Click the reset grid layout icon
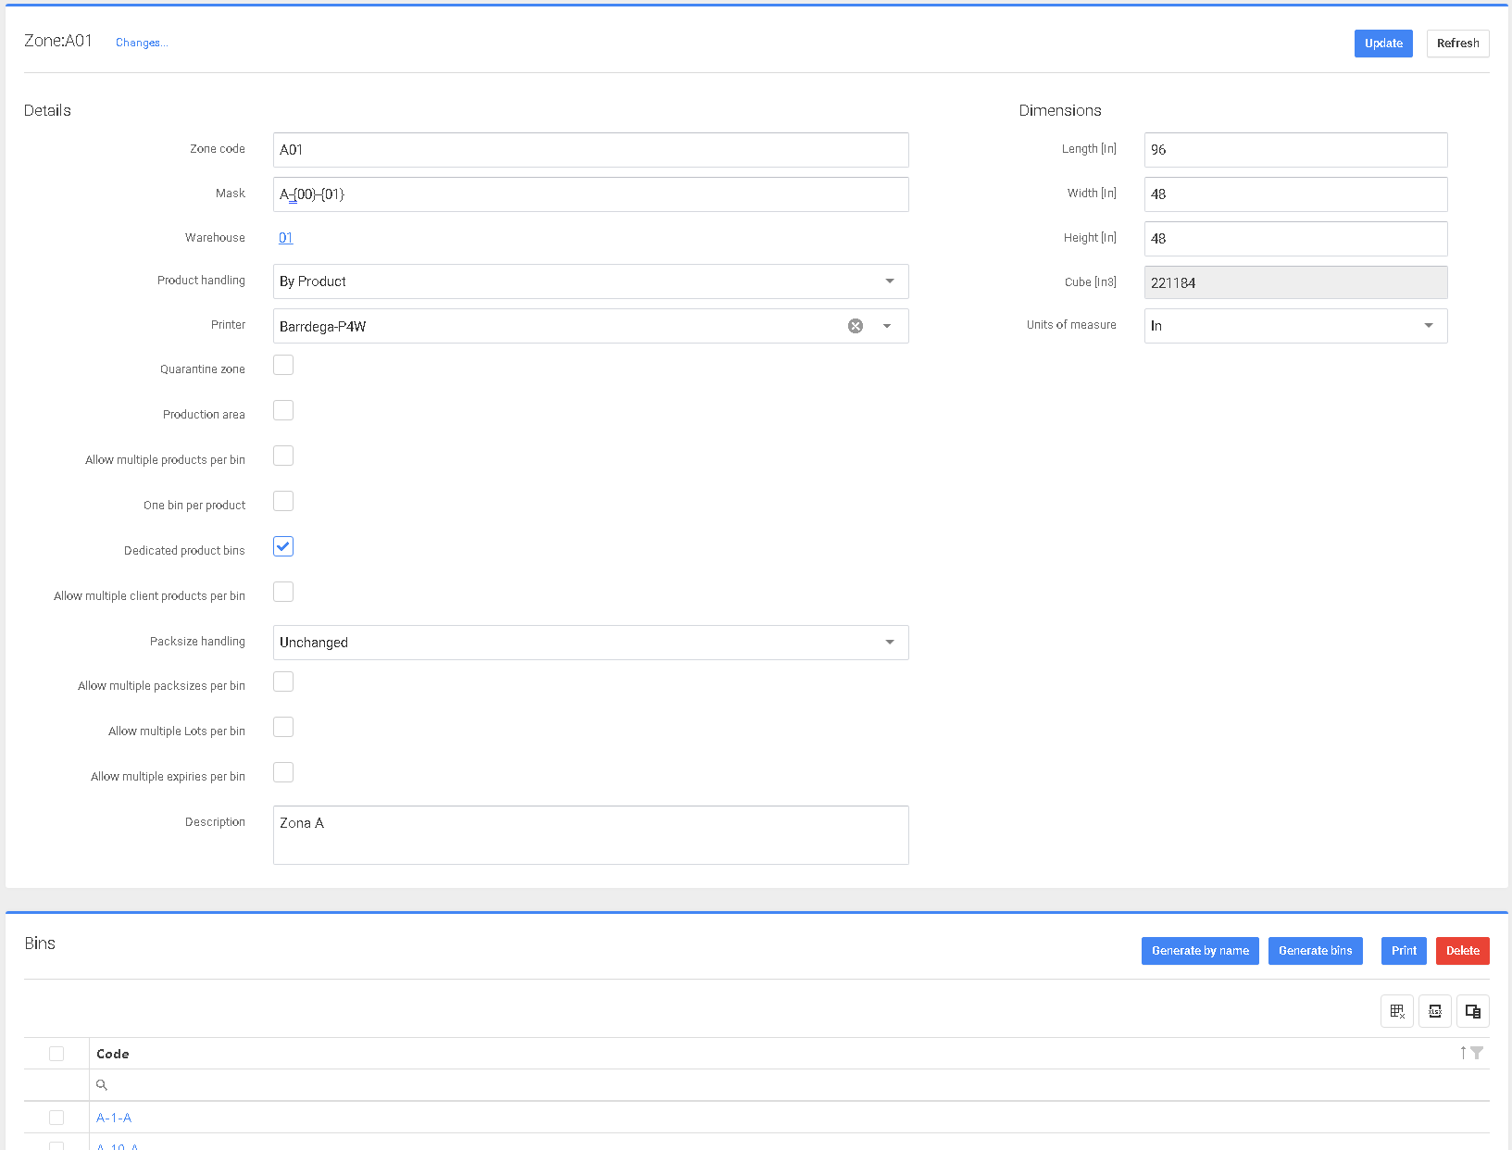This screenshot has width=1512, height=1150. click(1396, 1011)
